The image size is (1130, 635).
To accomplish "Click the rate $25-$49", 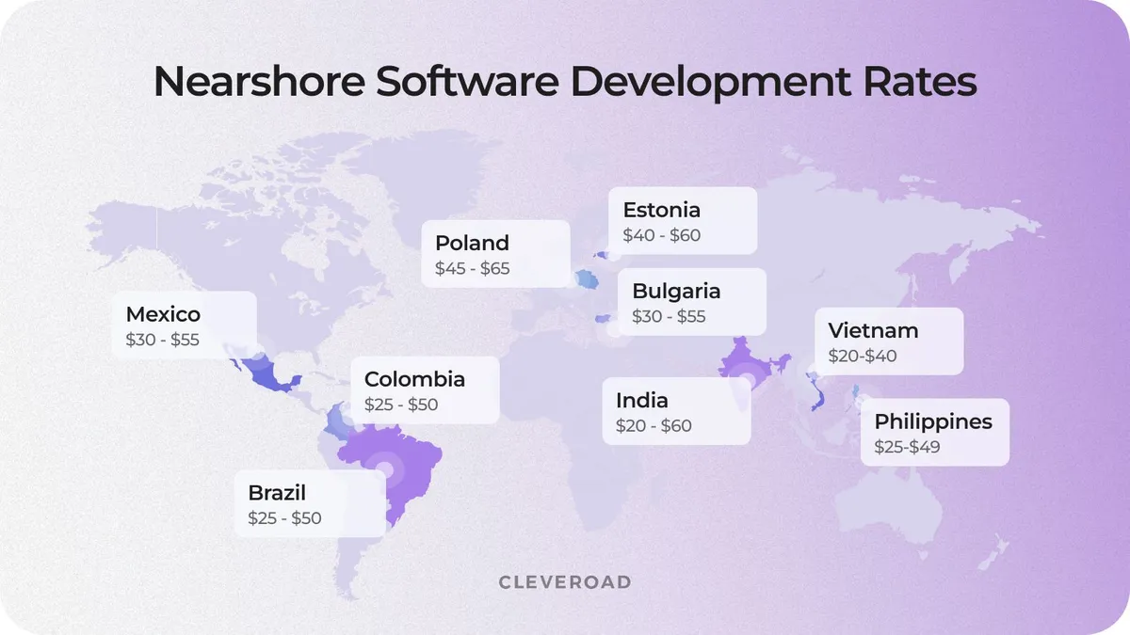I will pos(907,447).
